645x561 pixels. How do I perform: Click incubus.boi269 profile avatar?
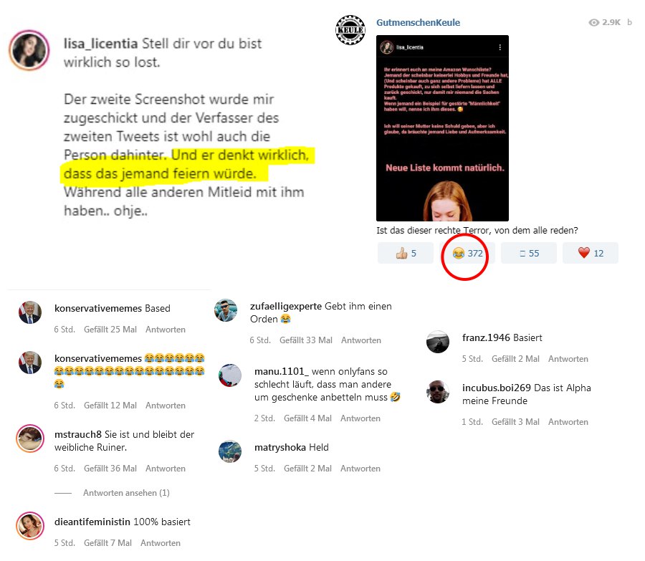[x=438, y=392]
